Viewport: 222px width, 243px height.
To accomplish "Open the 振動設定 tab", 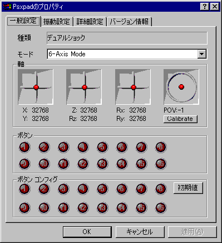I will click(x=57, y=22).
